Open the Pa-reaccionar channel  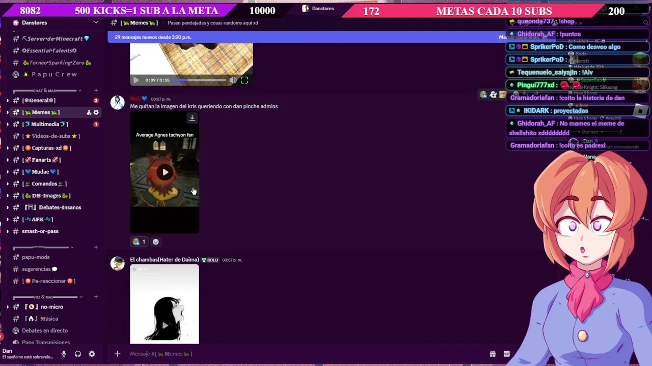49,281
